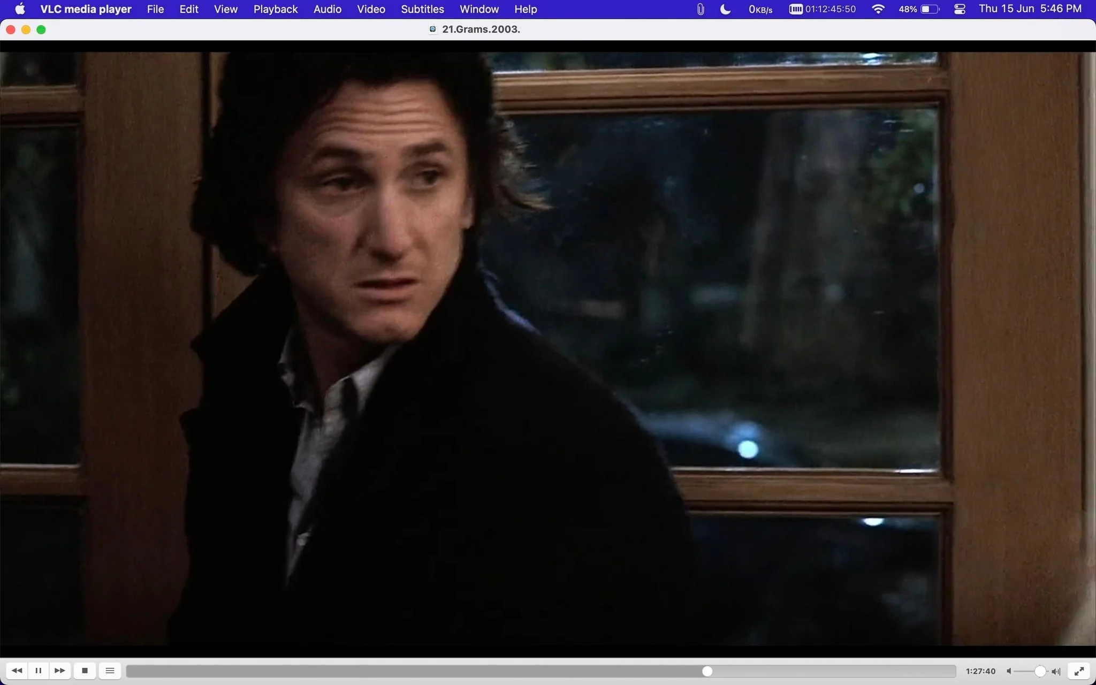The image size is (1096, 685).
Task: Open the Subtitles menu
Action: coord(422,9)
